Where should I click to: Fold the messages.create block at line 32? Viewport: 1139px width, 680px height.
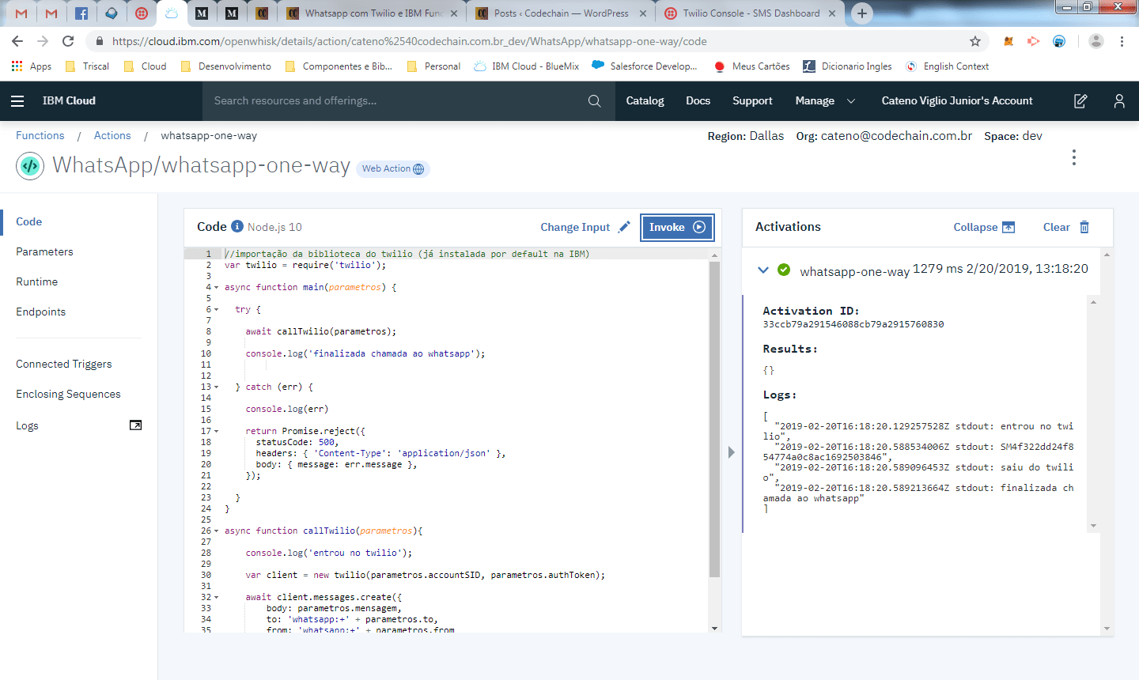tap(217, 597)
